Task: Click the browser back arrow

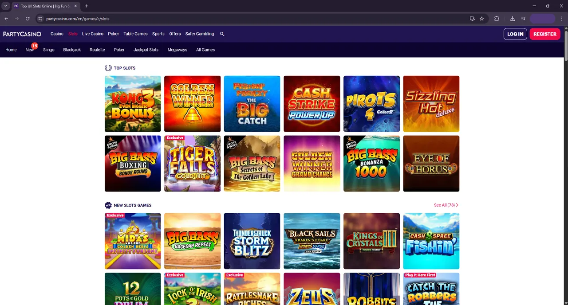Action: [6, 19]
